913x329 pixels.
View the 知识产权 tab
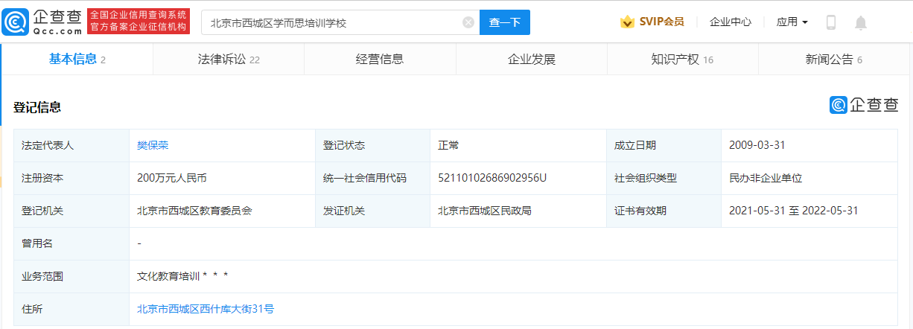(x=682, y=60)
